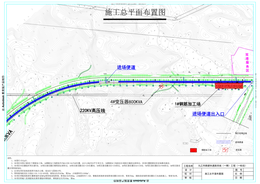Click the red rectangle on the road
The image size is (260, 184).
tap(229, 85)
